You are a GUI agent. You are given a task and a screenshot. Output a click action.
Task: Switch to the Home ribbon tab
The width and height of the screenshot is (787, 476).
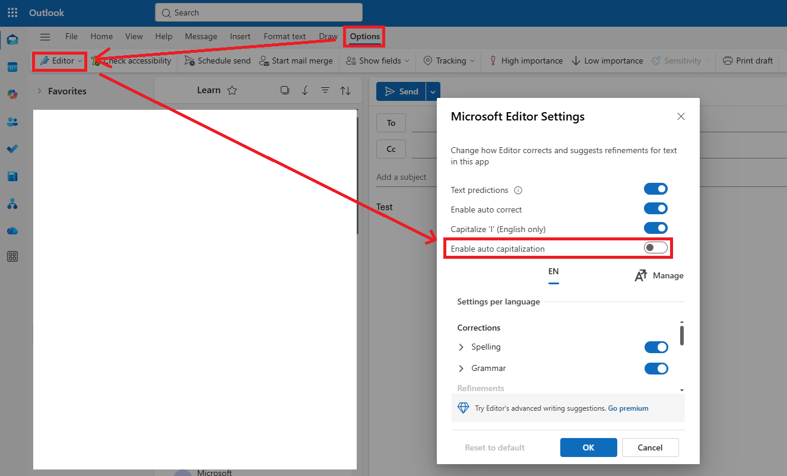pyautogui.click(x=101, y=36)
